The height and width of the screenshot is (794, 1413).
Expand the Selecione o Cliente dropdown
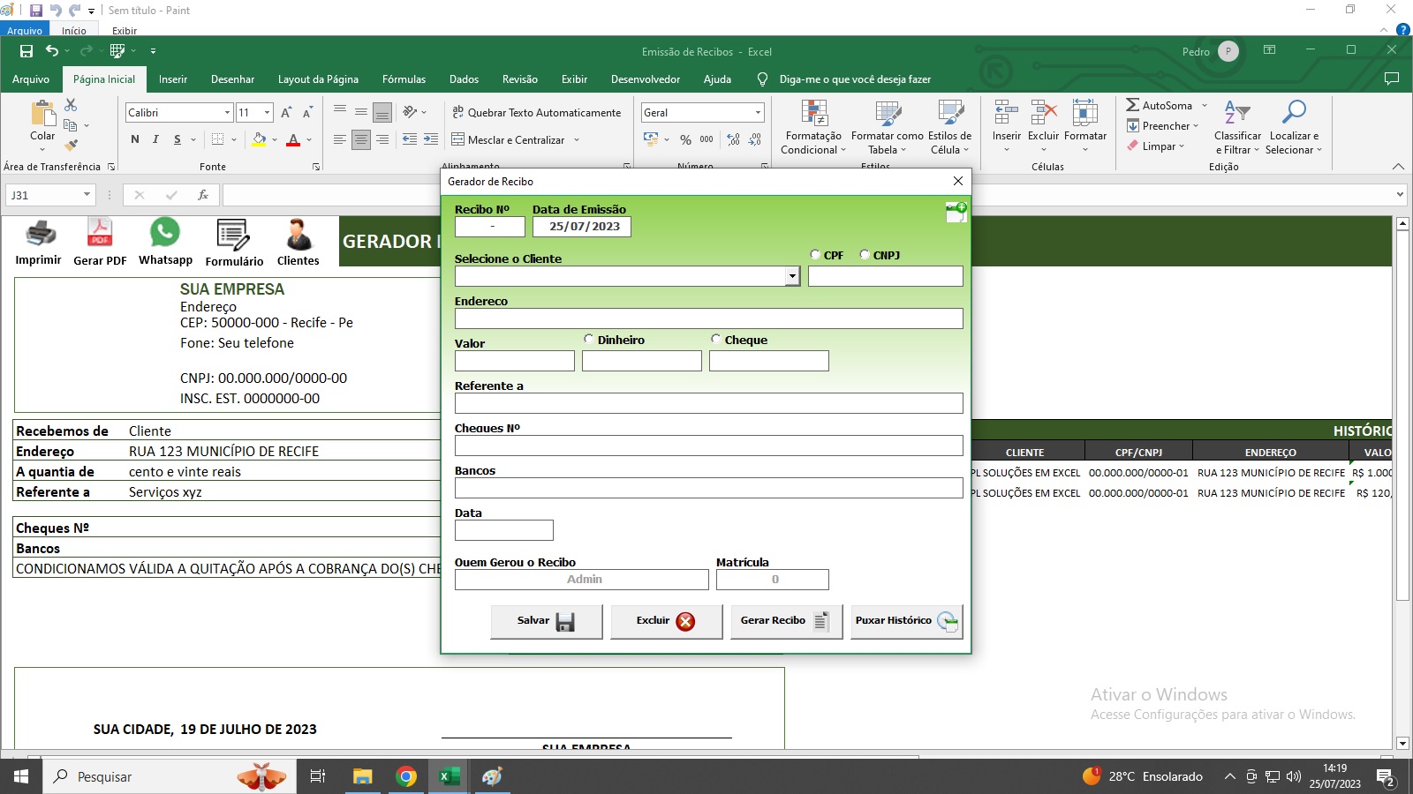coord(792,276)
